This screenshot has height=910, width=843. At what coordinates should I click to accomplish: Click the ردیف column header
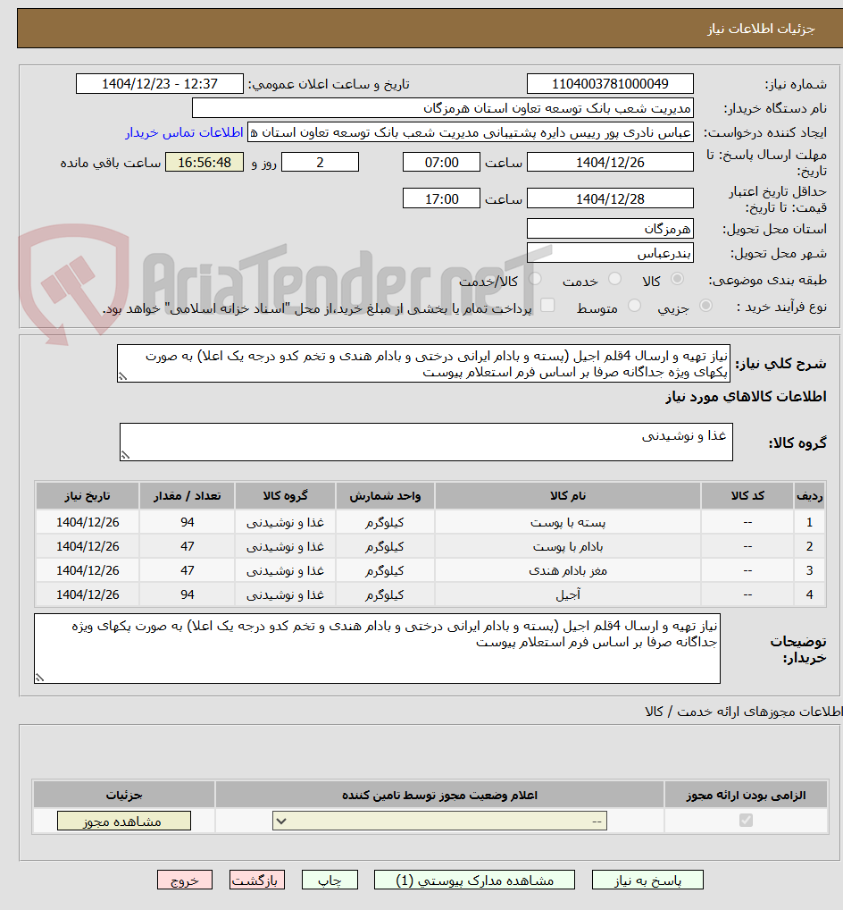(809, 495)
